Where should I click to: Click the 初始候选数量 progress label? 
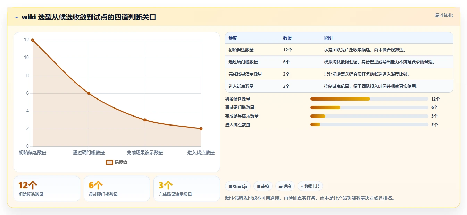pos(237,99)
